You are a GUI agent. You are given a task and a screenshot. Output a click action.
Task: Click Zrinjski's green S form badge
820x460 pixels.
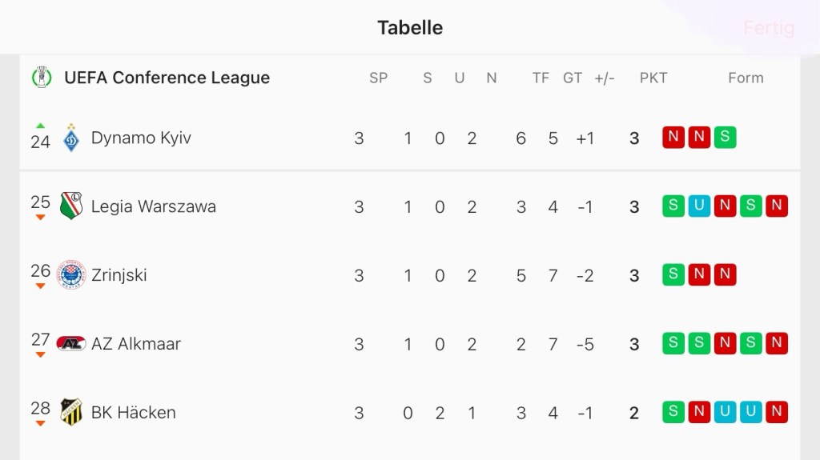tap(673, 275)
